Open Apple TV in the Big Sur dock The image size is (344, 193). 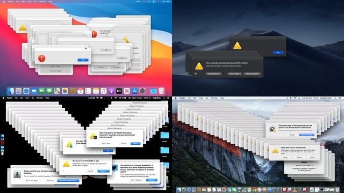click(119, 91)
